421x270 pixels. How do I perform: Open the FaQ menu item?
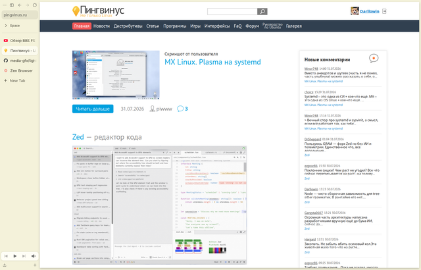(x=237, y=26)
